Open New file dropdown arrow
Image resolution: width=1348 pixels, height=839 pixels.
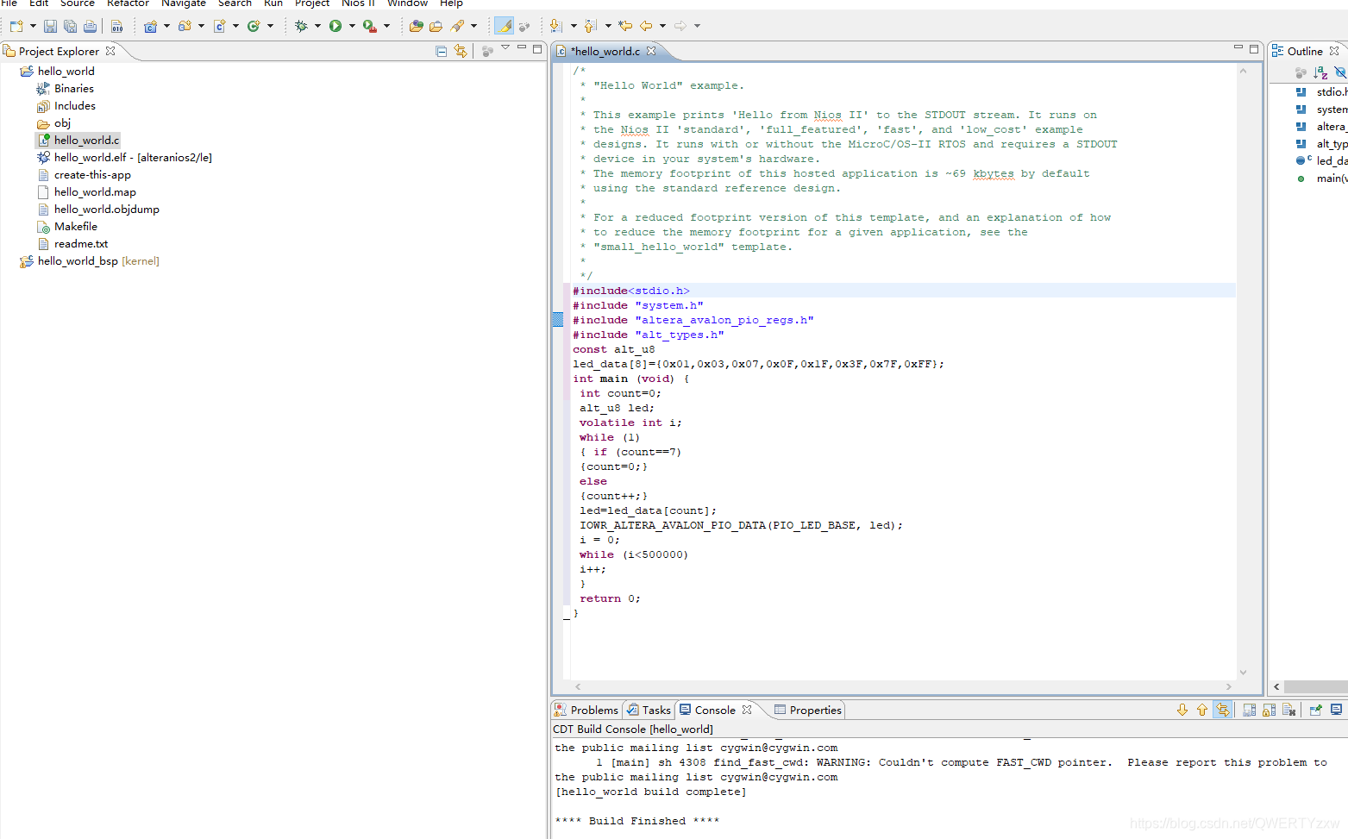(x=33, y=26)
